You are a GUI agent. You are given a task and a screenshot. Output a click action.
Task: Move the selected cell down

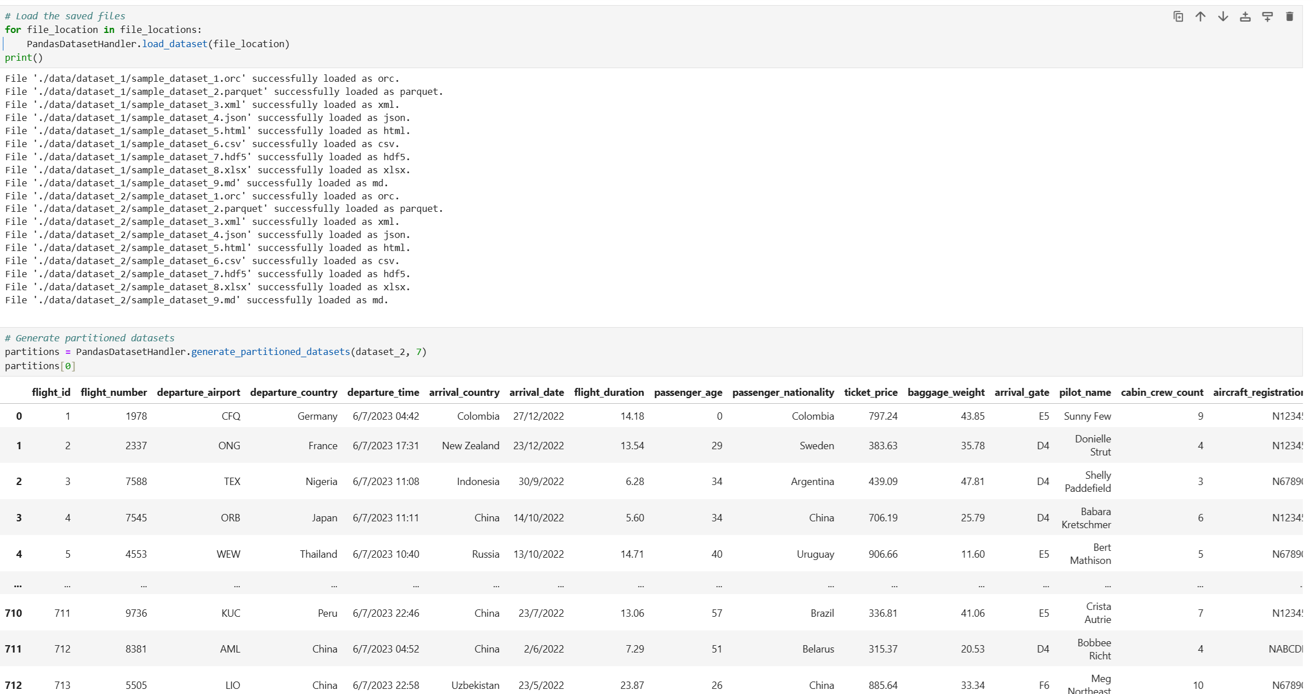(x=1223, y=16)
